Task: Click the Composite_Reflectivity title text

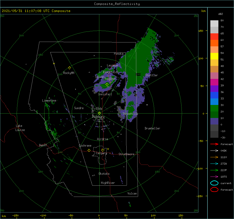Action: pos(117,4)
